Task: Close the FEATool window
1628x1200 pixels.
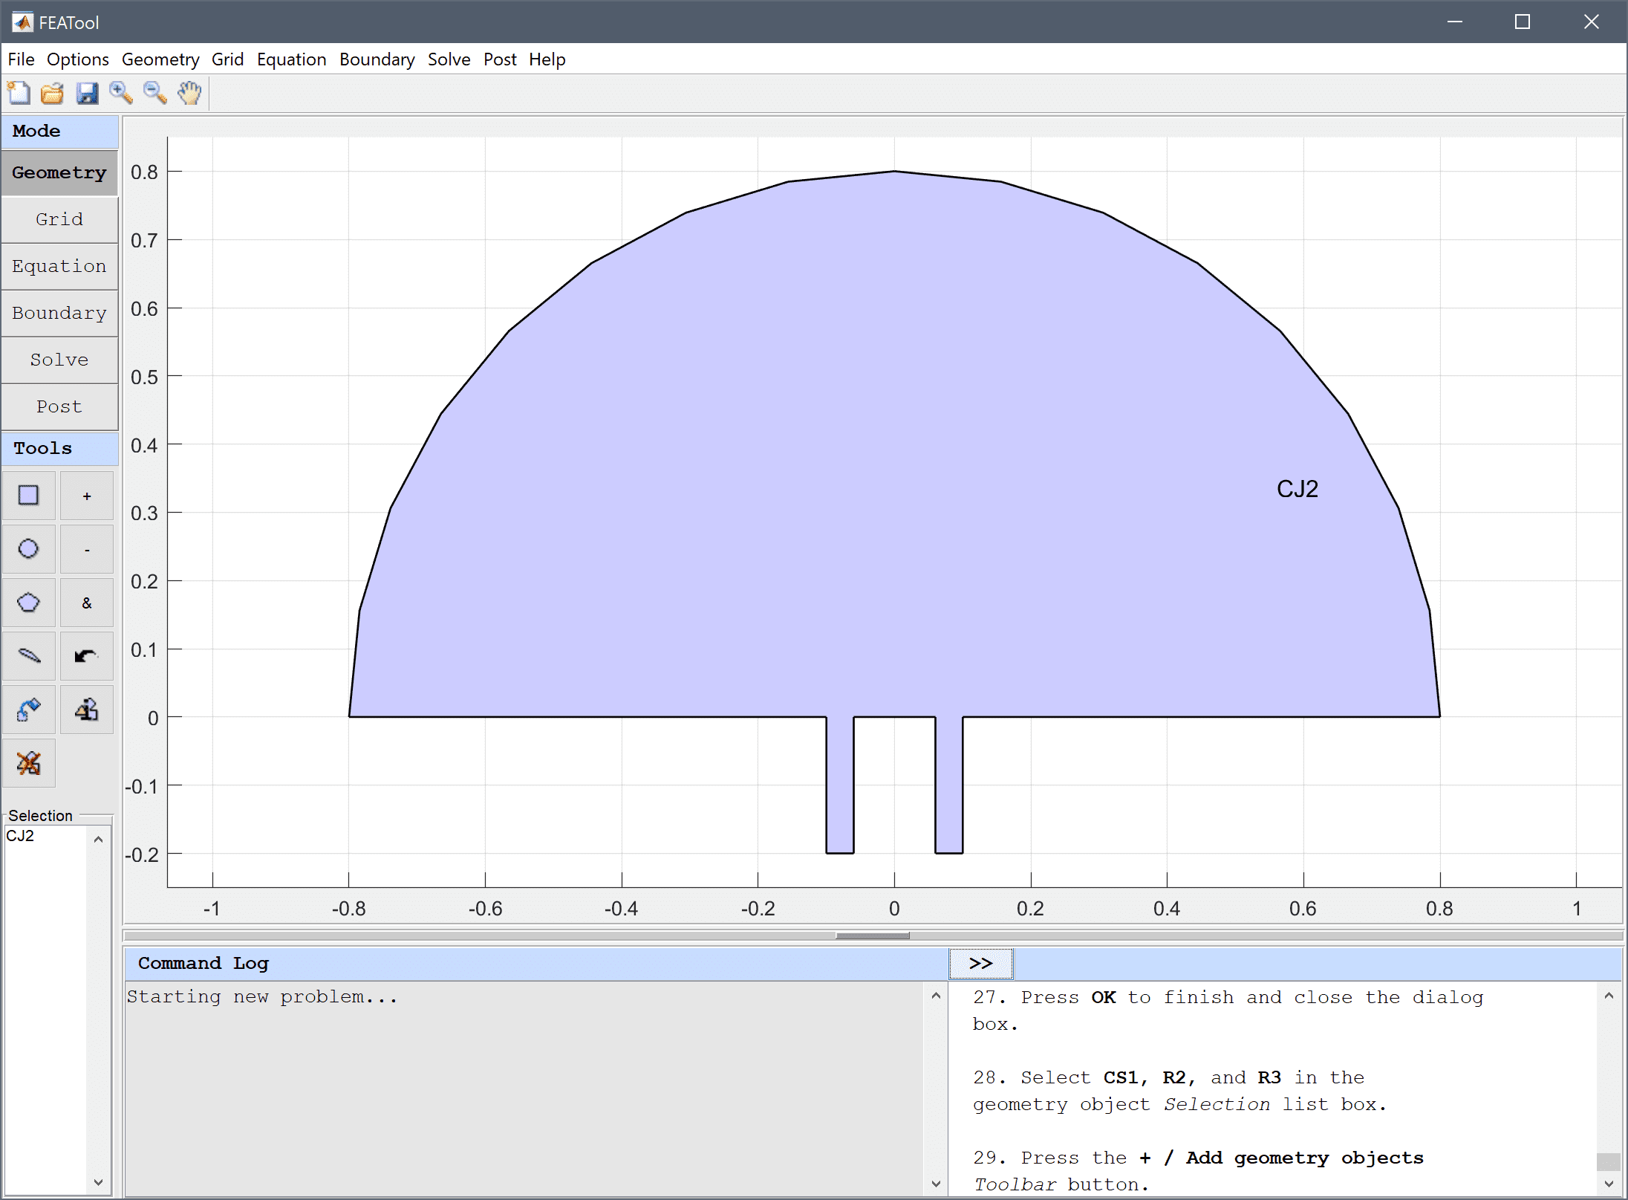Action: 1591,22
